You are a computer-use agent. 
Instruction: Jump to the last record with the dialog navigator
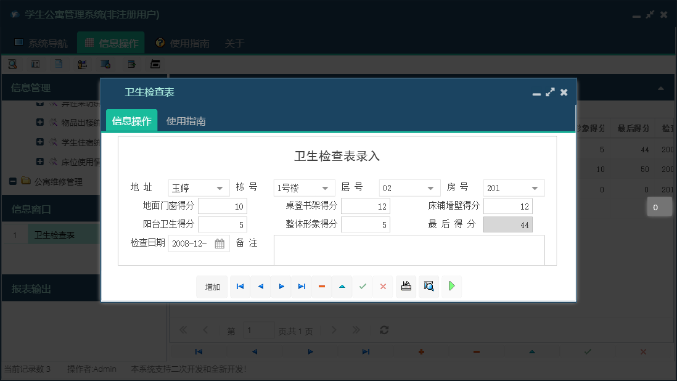302,286
